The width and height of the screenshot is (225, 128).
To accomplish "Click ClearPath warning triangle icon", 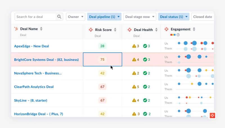I will [134, 87].
